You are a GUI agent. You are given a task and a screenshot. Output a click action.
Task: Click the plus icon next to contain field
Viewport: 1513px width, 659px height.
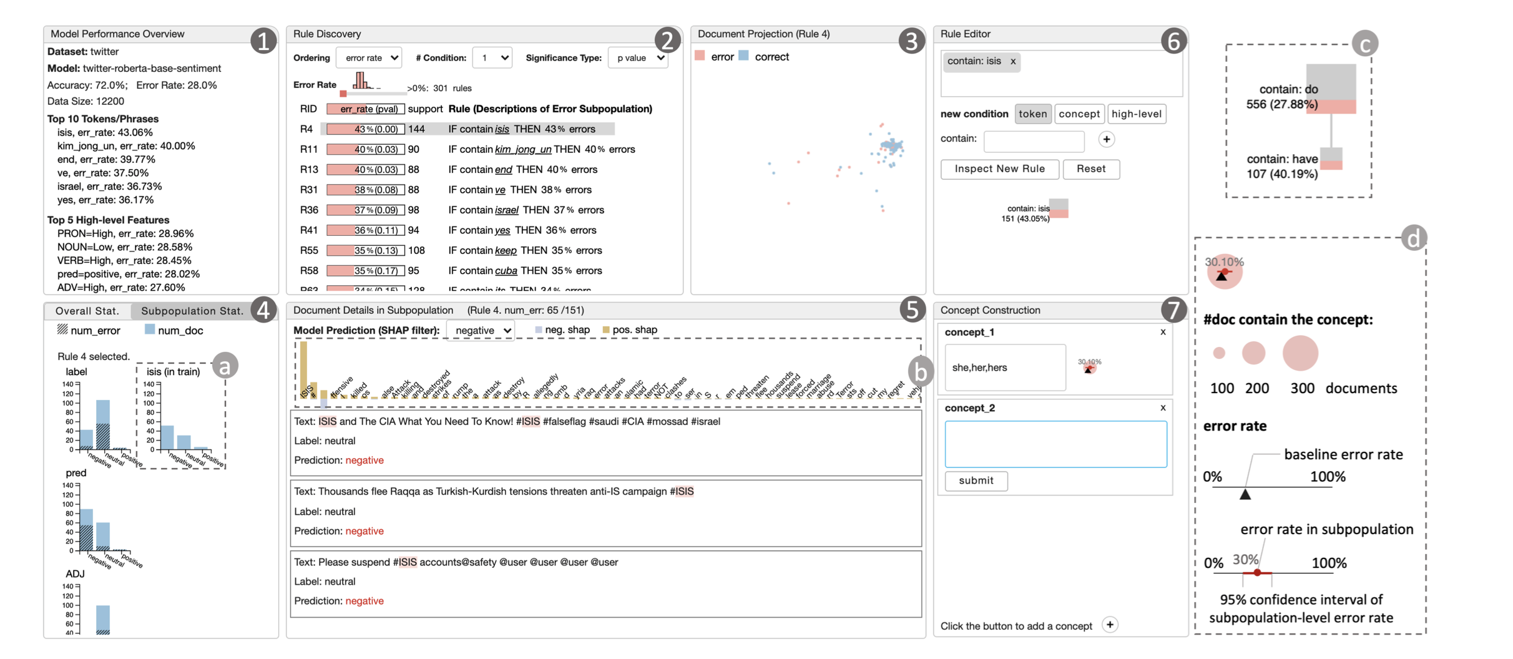1106,139
